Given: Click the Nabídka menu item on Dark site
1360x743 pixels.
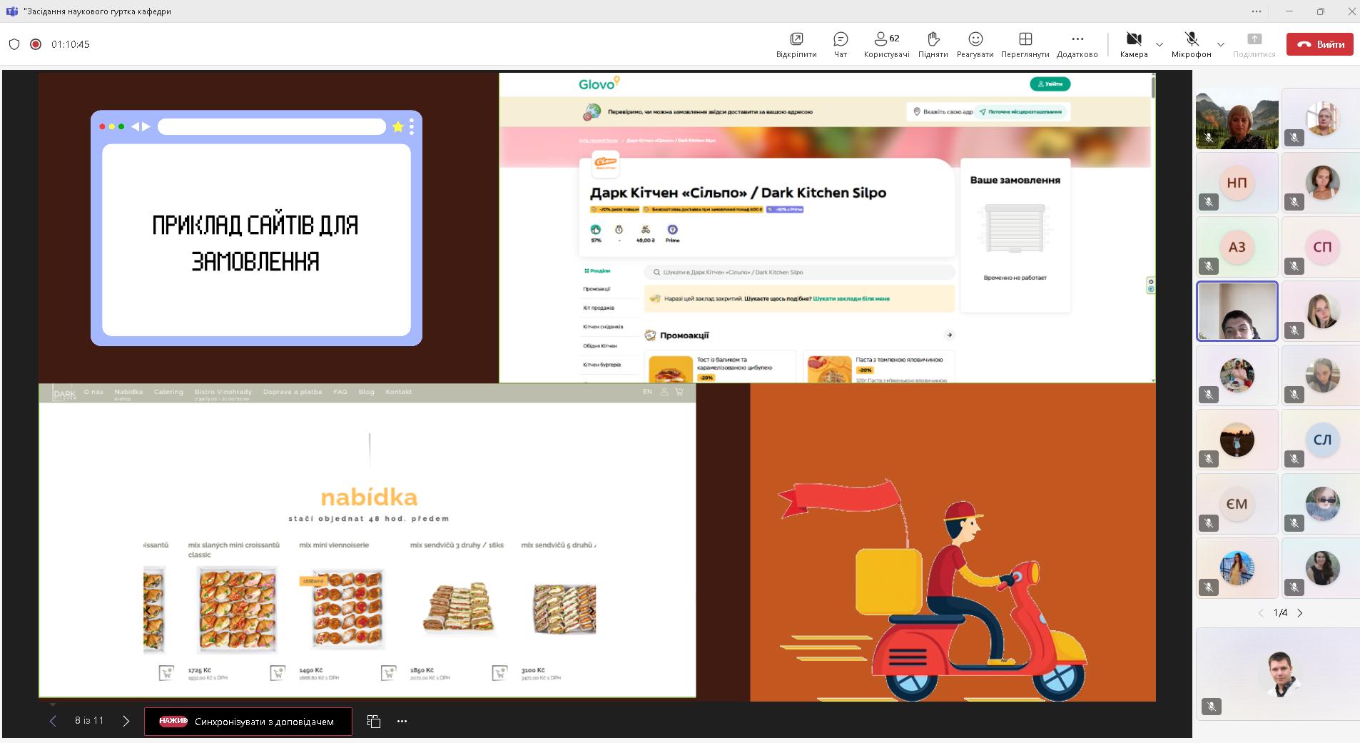Looking at the screenshot, I should point(128,392).
